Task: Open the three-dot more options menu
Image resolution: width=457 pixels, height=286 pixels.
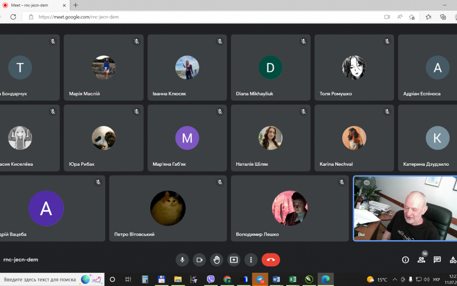Action: pyautogui.click(x=251, y=260)
